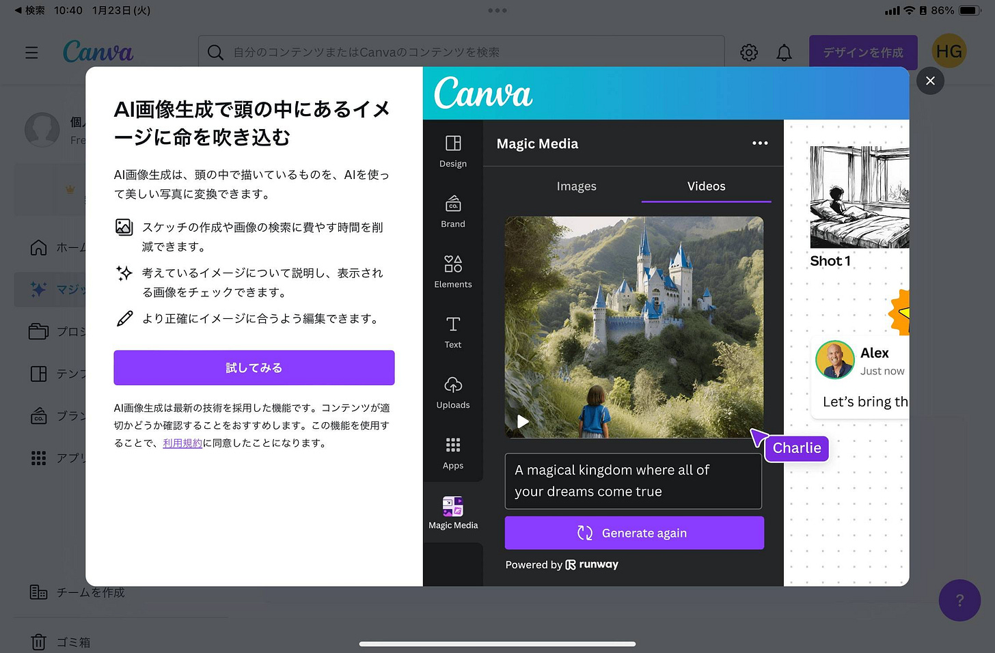This screenshot has width=995, height=653.
Task: Click the Magic Media panel title
Action: (x=537, y=143)
